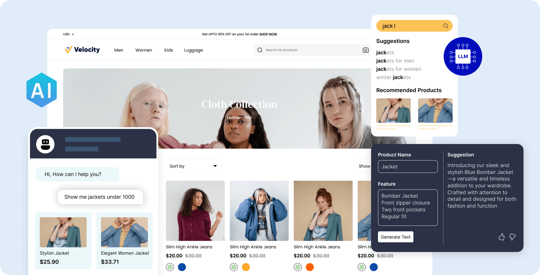Select yellow color swatch under second product
This screenshot has width=540, height=275.
[246, 267]
